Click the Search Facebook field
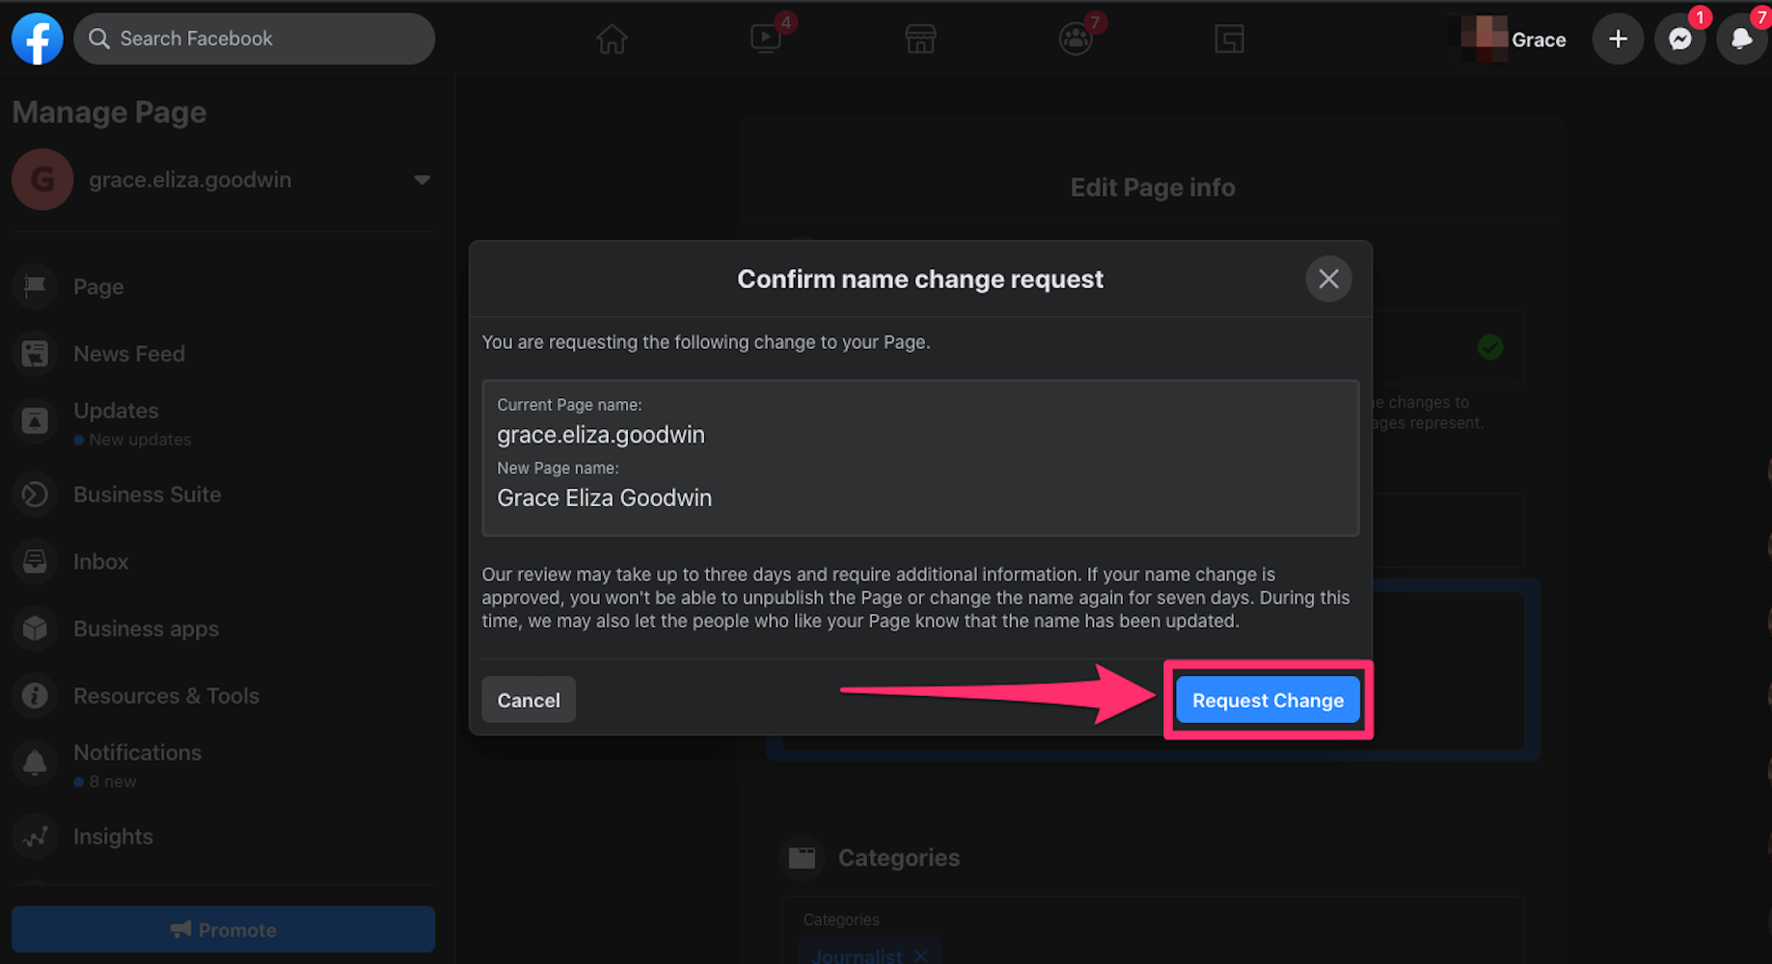 pyautogui.click(x=255, y=39)
